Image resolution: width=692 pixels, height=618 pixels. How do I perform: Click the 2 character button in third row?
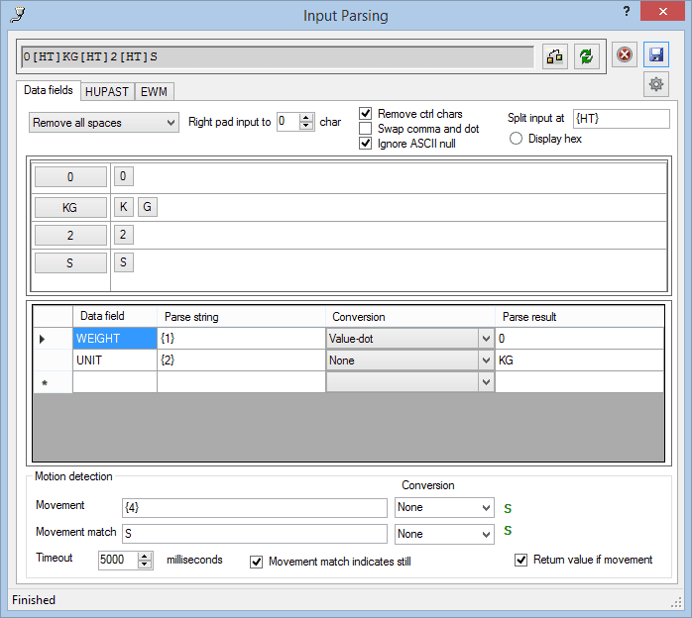pos(124,235)
